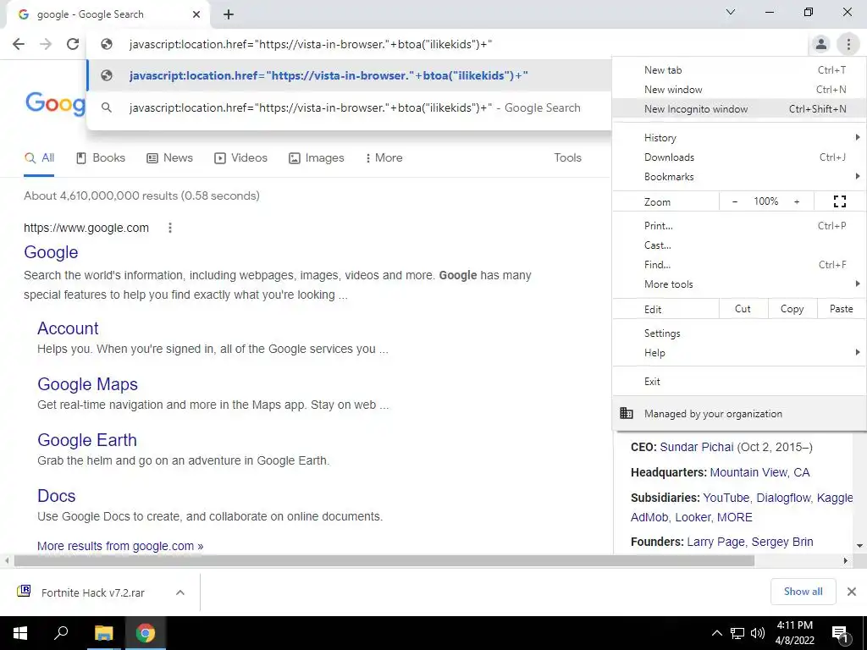
Task: Open the More search filter dropdown
Action: pos(384,158)
